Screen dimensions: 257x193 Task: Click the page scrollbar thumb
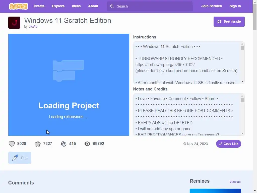(255, 17)
